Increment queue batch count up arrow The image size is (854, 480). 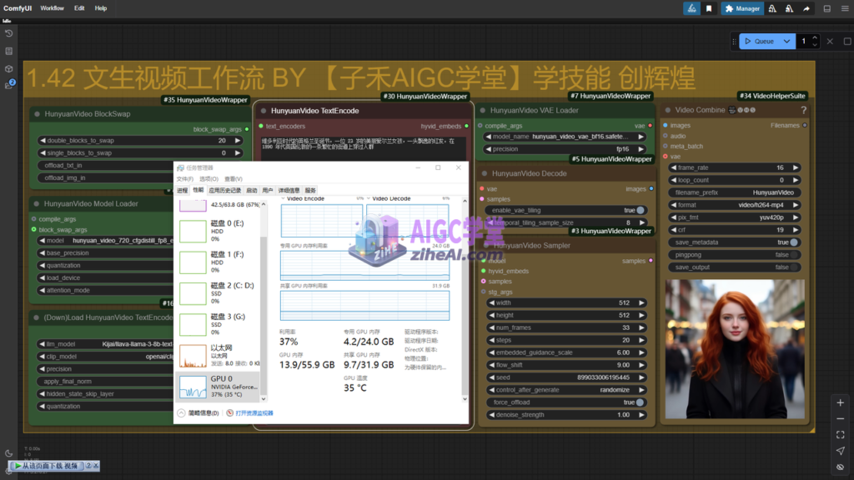click(815, 38)
